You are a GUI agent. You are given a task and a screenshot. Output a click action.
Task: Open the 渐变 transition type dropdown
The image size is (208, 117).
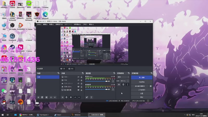pos(123,77)
